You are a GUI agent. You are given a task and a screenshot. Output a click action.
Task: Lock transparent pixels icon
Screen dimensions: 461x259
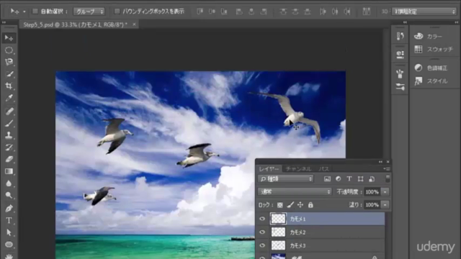(280, 205)
